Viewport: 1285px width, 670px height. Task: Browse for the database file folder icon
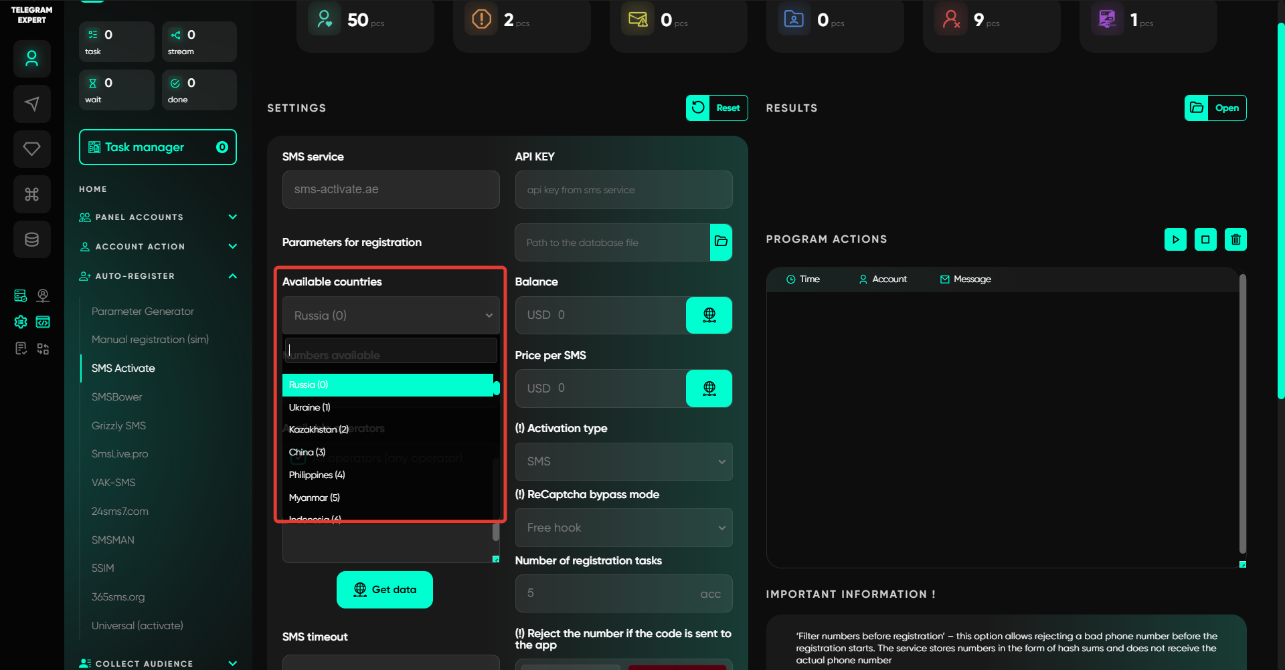click(721, 242)
